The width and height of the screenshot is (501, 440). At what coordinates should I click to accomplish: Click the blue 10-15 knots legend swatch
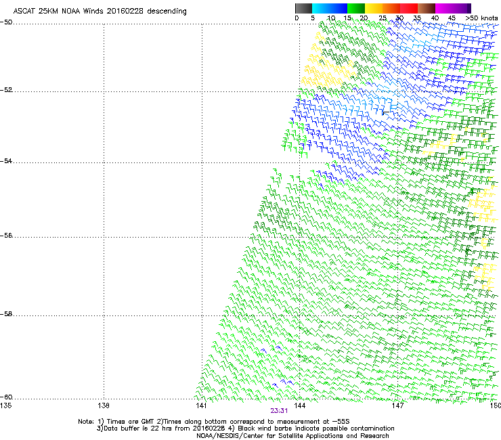(x=339, y=8)
